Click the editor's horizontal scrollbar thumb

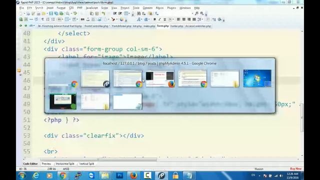pyautogui.click(x=98, y=159)
